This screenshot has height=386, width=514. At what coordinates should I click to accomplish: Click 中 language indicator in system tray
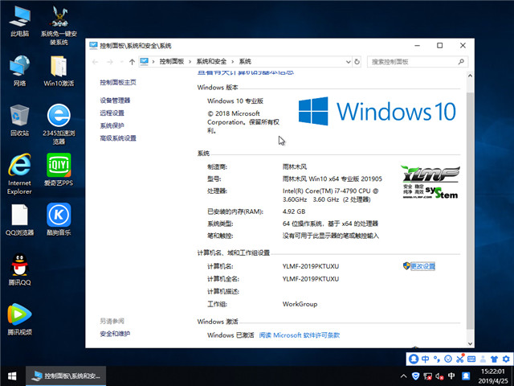[451, 376]
